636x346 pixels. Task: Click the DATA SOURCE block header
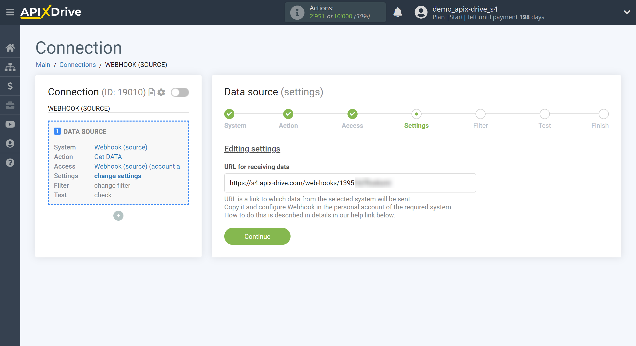click(x=85, y=132)
